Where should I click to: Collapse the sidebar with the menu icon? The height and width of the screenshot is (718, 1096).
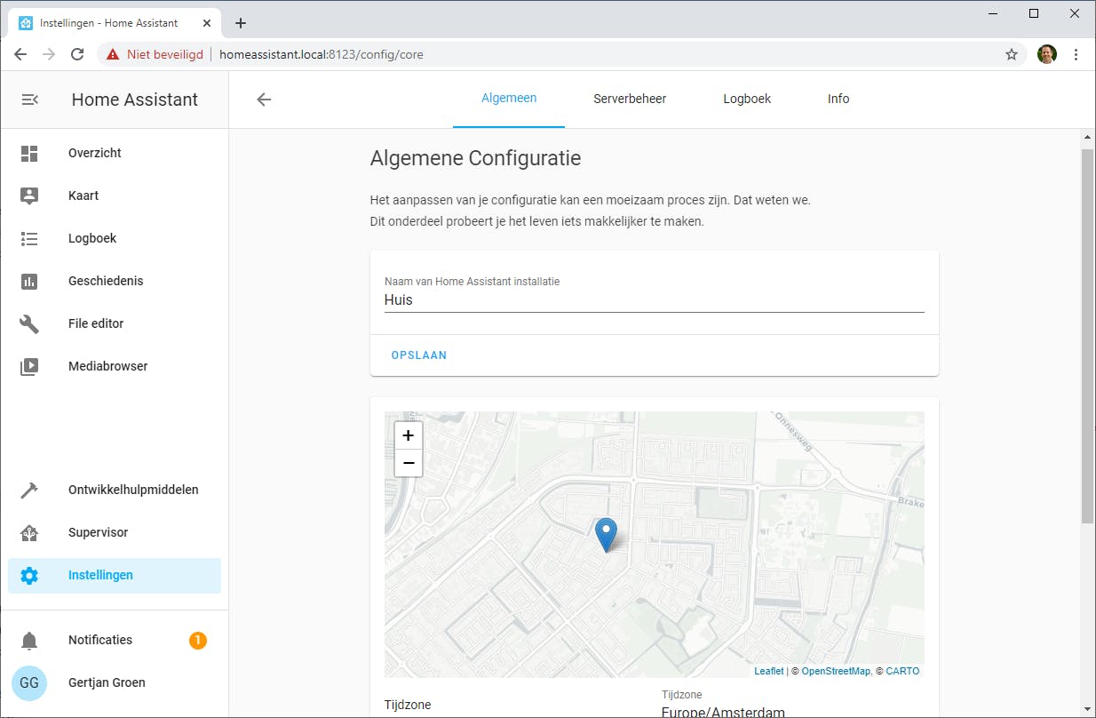click(29, 100)
